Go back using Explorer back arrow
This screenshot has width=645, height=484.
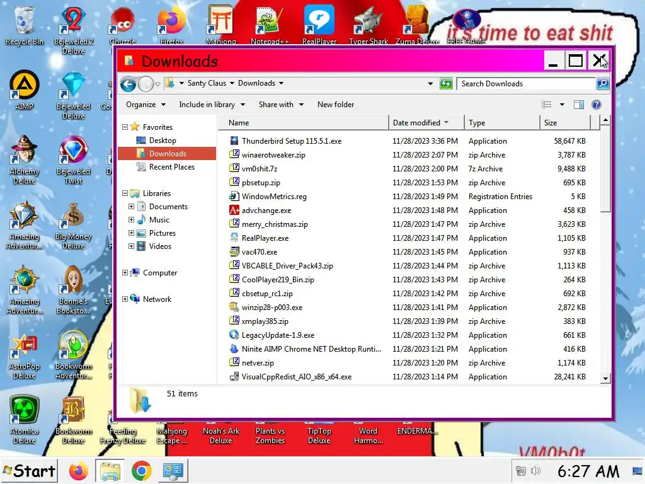pyautogui.click(x=128, y=84)
